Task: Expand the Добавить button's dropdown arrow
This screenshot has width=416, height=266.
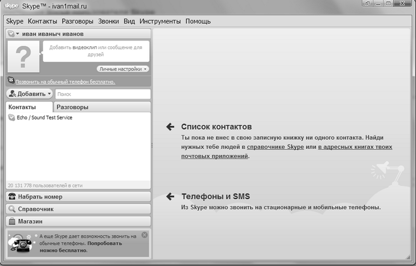Action: [x=49, y=94]
